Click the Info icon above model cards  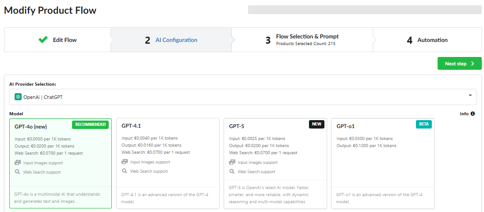point(473,114)
